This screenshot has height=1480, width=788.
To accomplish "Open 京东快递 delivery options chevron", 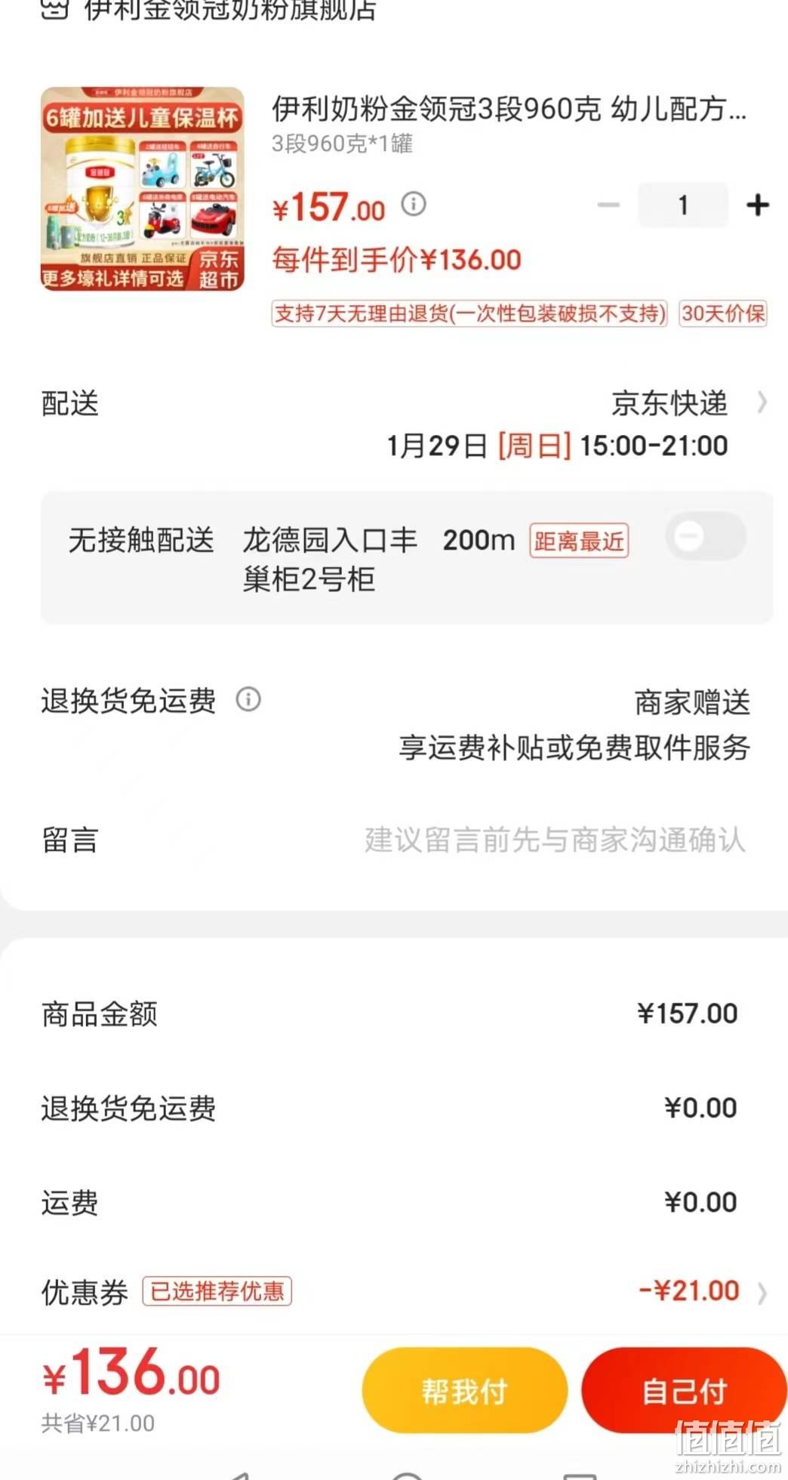I will pyautogui.click(x=762, y=403).
